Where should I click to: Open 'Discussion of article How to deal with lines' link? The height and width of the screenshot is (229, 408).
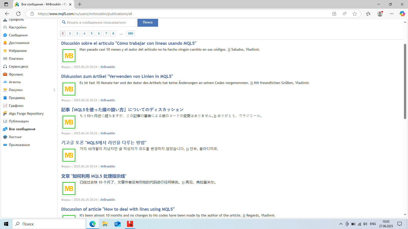click(x=118, y=209)
